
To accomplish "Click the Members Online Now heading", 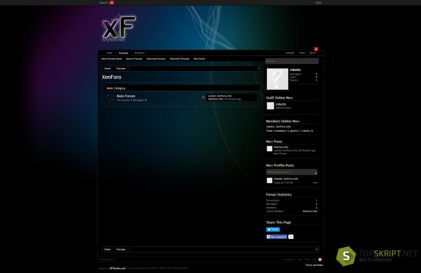I will [x=283, y=121].
